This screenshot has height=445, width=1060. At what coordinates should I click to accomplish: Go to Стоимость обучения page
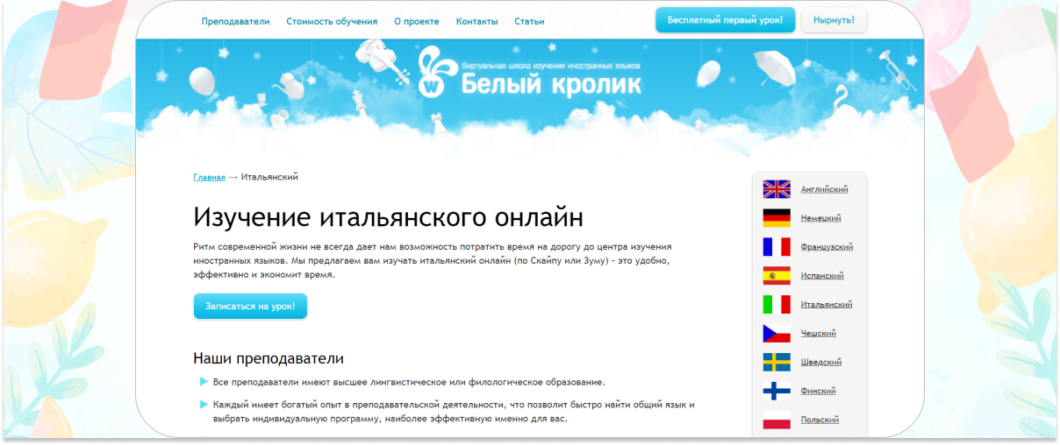(x=332, y=21)
